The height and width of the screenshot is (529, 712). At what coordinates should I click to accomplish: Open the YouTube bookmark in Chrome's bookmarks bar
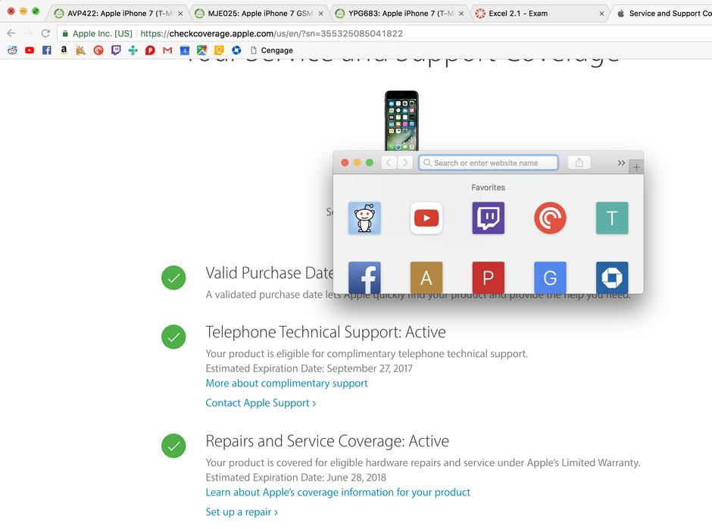point(30,50)
